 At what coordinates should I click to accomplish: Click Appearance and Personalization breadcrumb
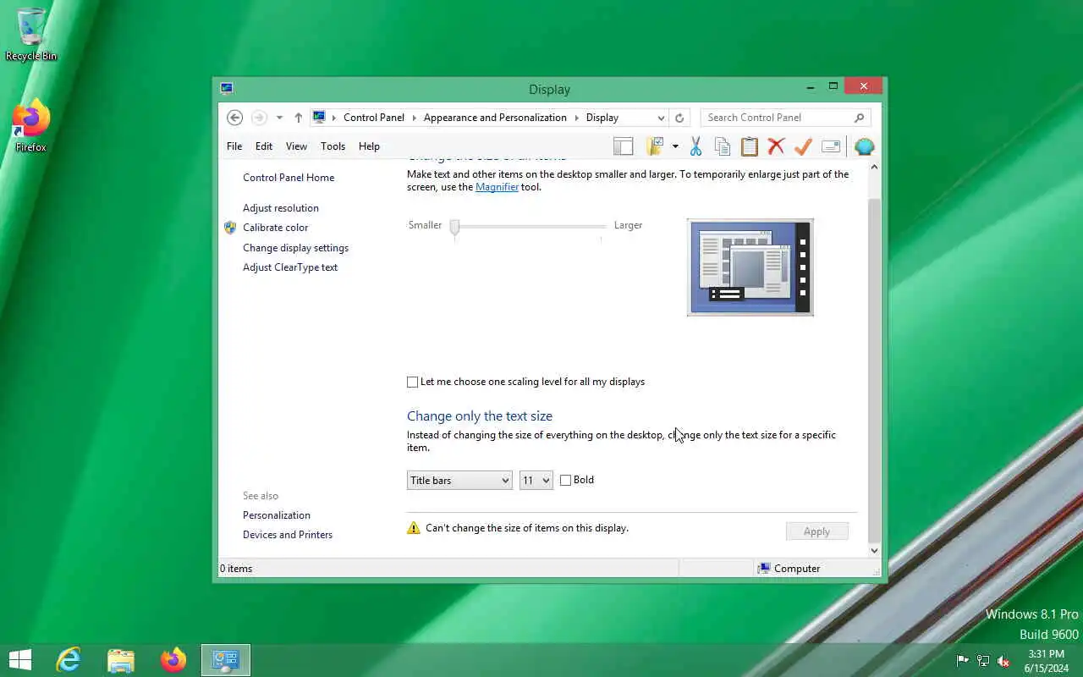(495, 118)
